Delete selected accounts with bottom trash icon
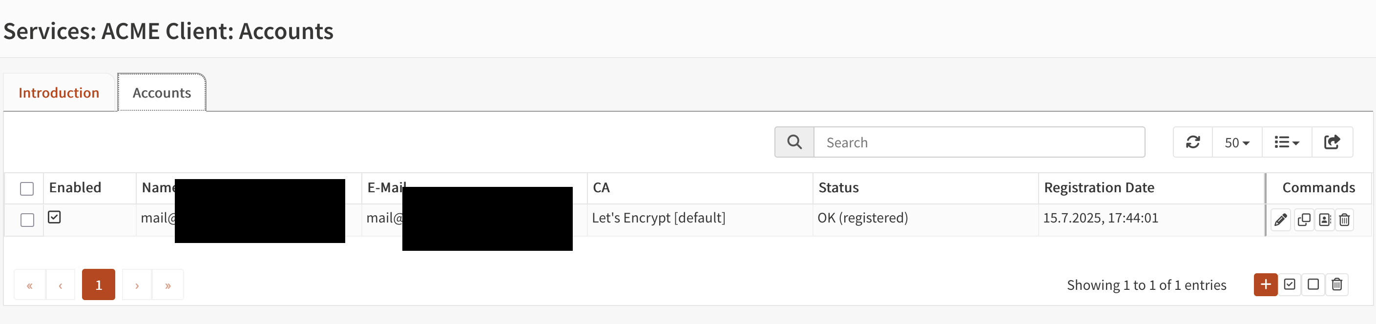The image size is (1376, 324). [1337, 284]
